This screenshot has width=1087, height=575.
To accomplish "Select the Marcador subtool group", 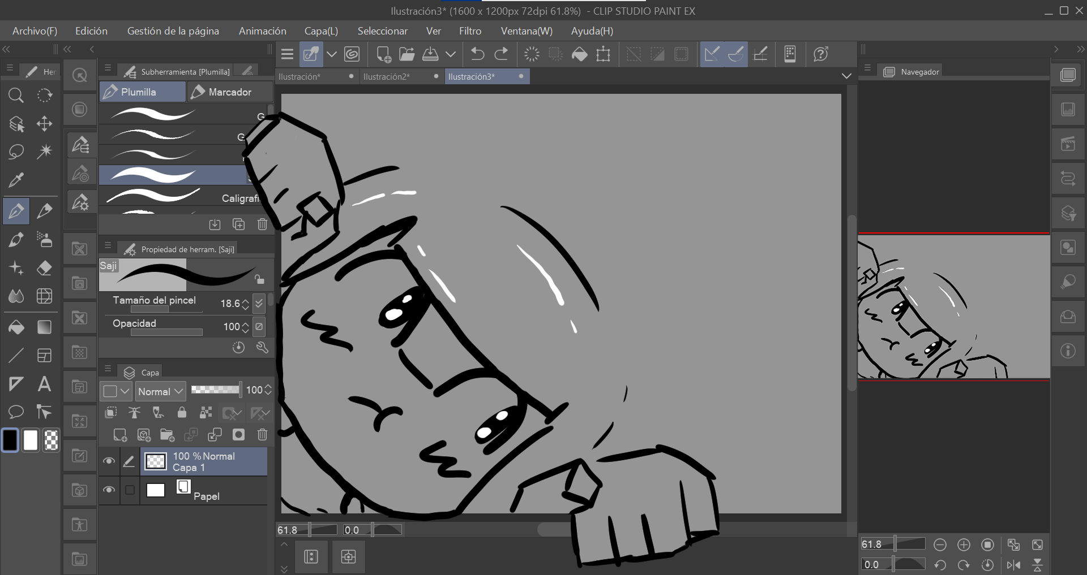I will 229,92.
